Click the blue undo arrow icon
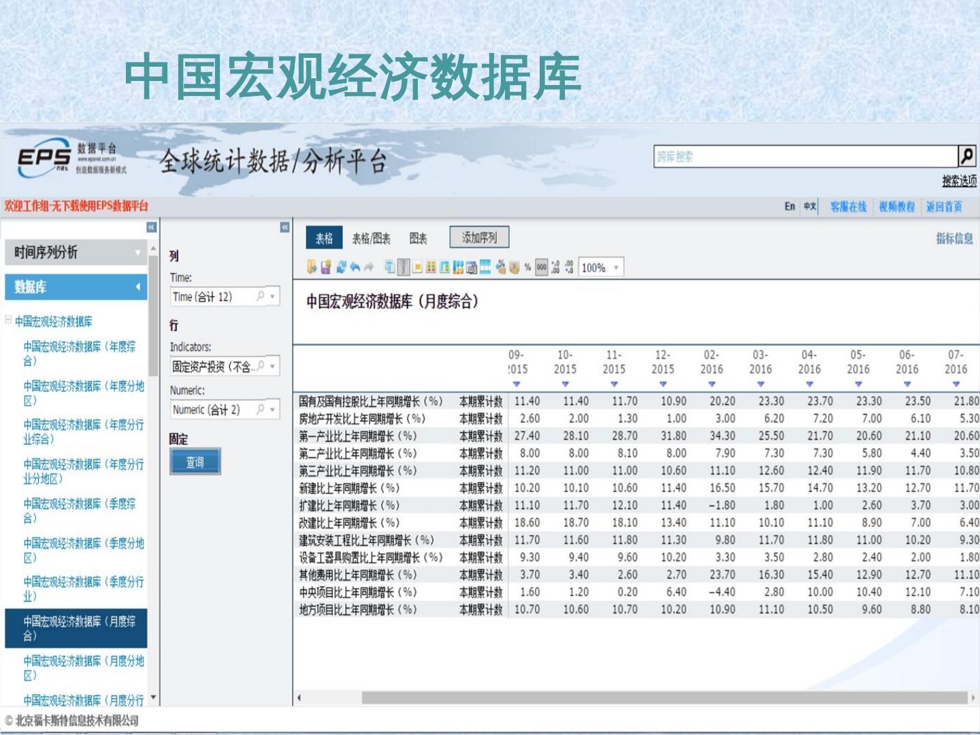Screen dimensions: 980x735 click(x=355, y=267)
